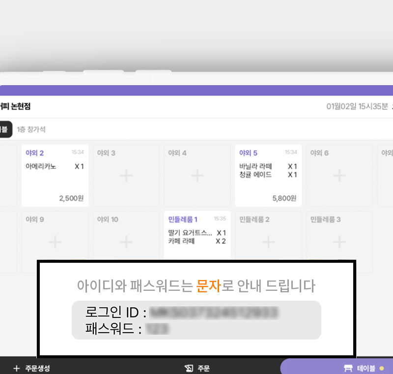Click the table icon in bottom bar

tap(349, 368)
